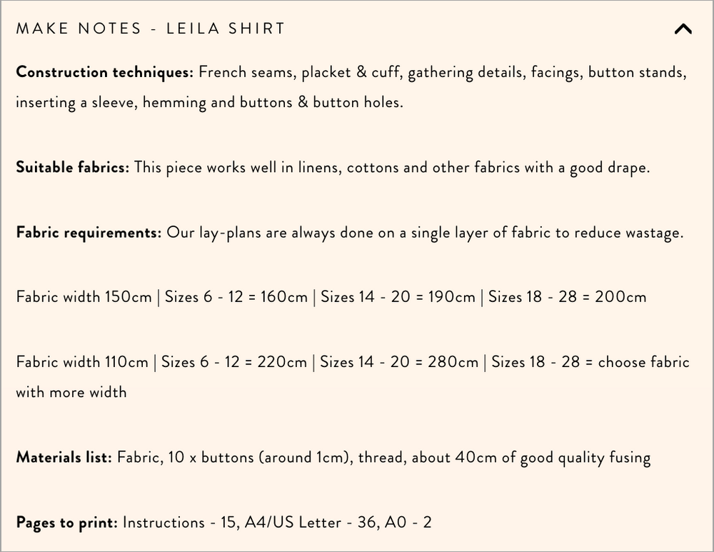Viewport: 714px width, 552px height.
Task: Click the 'Fabric width 150cm' text
Action: 84,296
